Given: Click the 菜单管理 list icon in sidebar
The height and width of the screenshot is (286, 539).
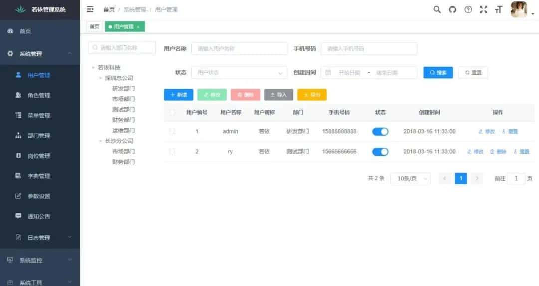Looking at the screenshot, I should coord(18,115).
